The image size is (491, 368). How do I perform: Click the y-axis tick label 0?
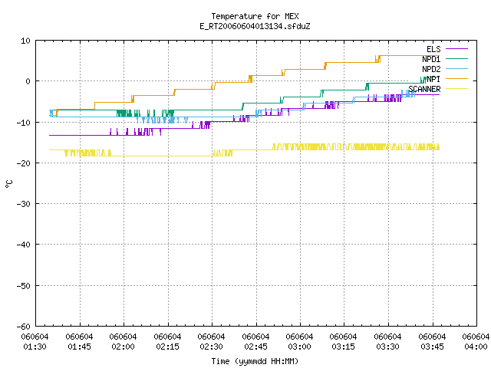tap(28, 81)
